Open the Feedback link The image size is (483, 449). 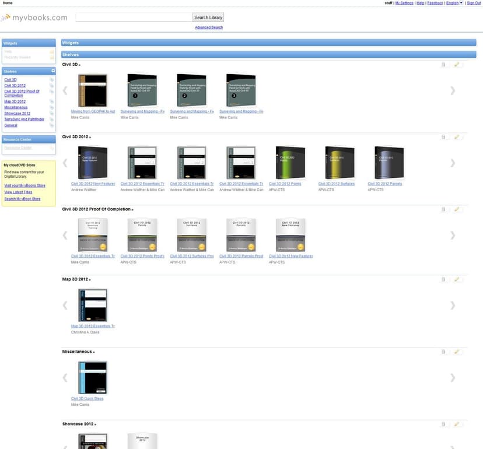pos(435,3)
